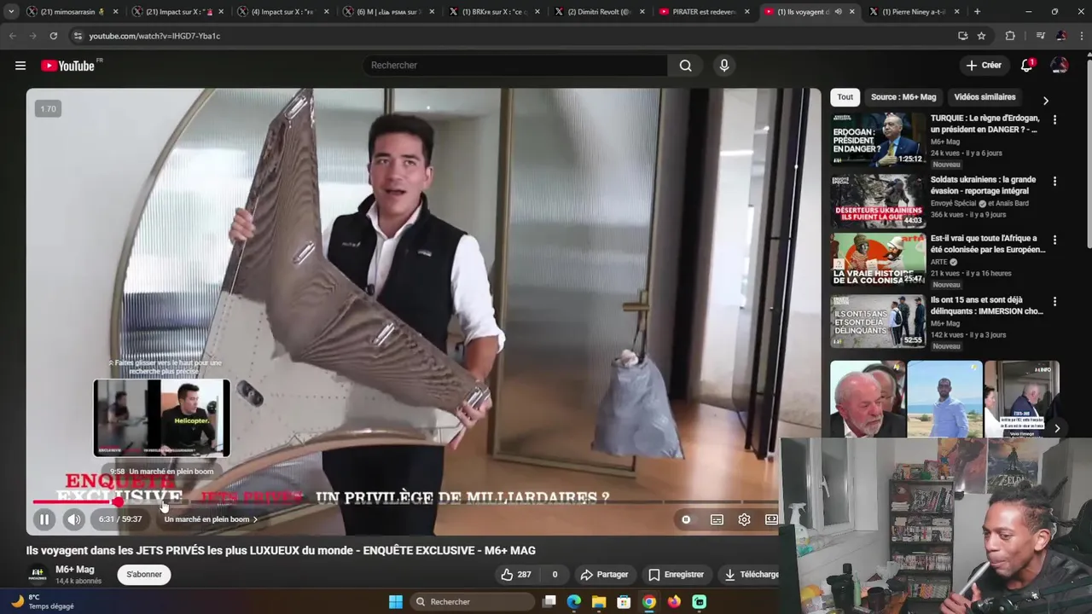Reload the page in Chrome
The height and width of the screenshot is (614, 1092).
(53, 36)
